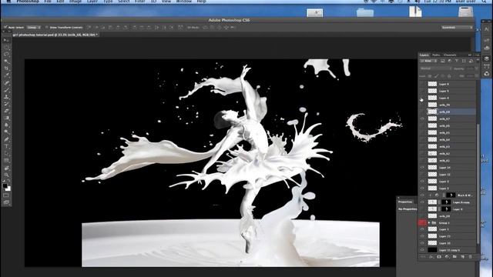Hide the Layer 1 layer
The height and width of the screenshot is (277, 493).
point(422,229)
